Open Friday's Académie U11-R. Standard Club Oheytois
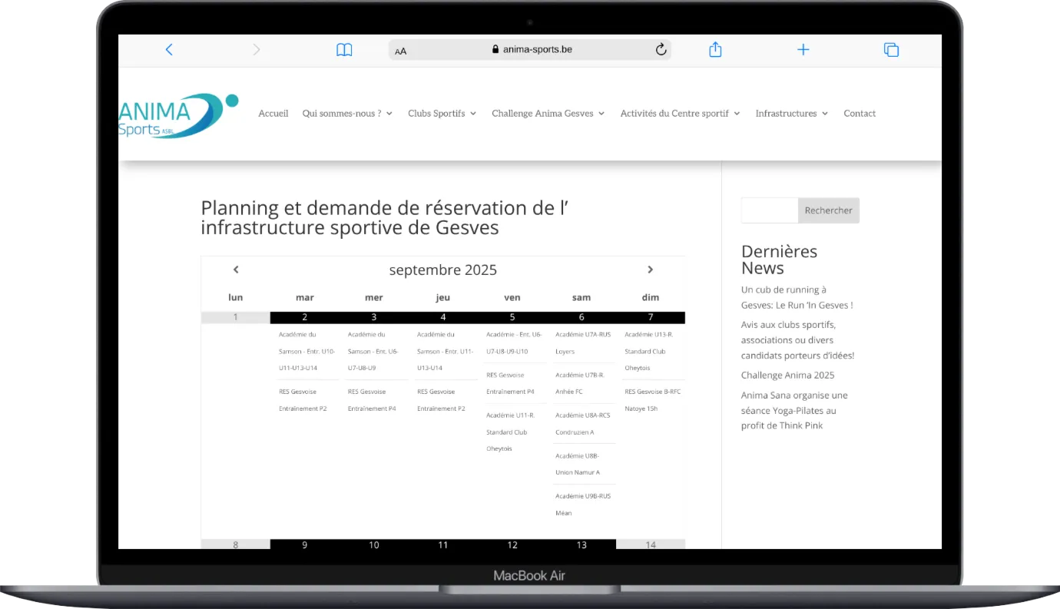Viewport: 1060px width, 609px height. pyautogui.click(x=510, y=432)
